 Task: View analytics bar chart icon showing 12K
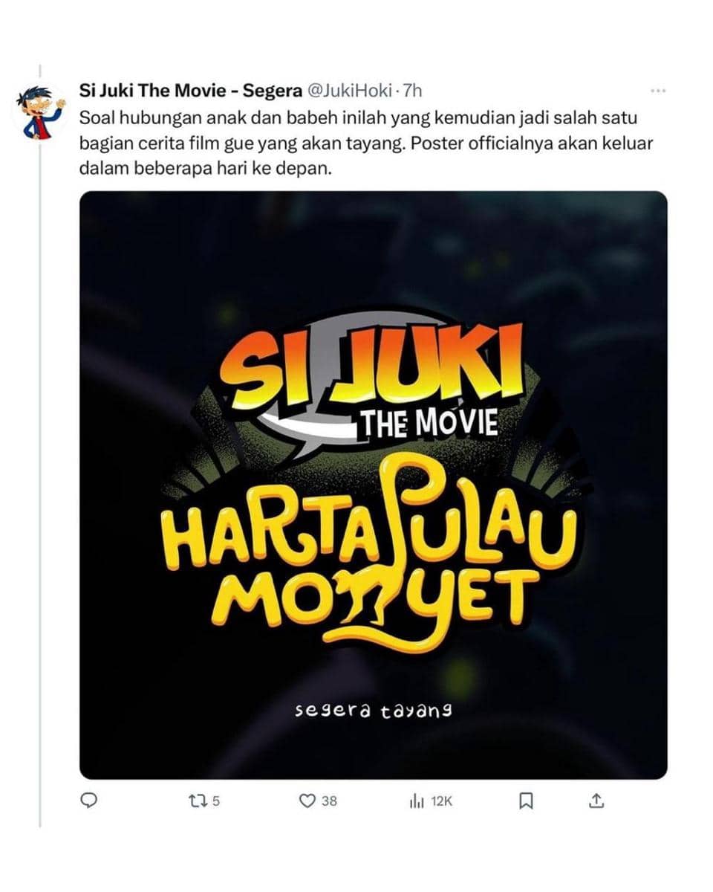pos(416,801)
